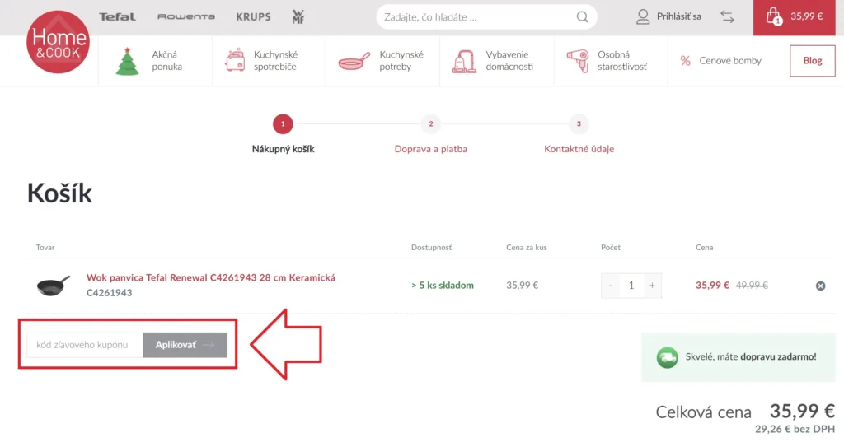The width and height of the screenshot is (844, 442).
Task: Click the Krups brand logo
Action: 253,16
